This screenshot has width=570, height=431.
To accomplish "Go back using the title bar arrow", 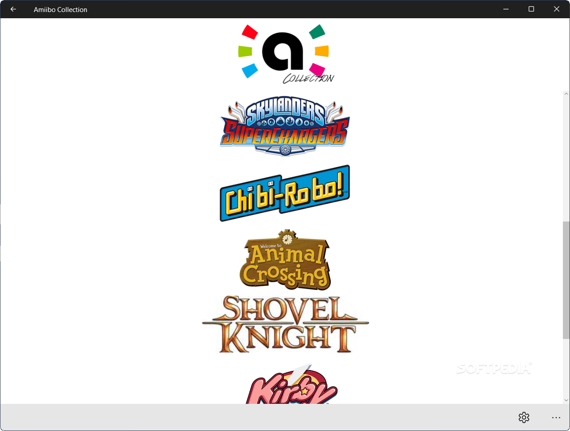I will coord(13,9).
